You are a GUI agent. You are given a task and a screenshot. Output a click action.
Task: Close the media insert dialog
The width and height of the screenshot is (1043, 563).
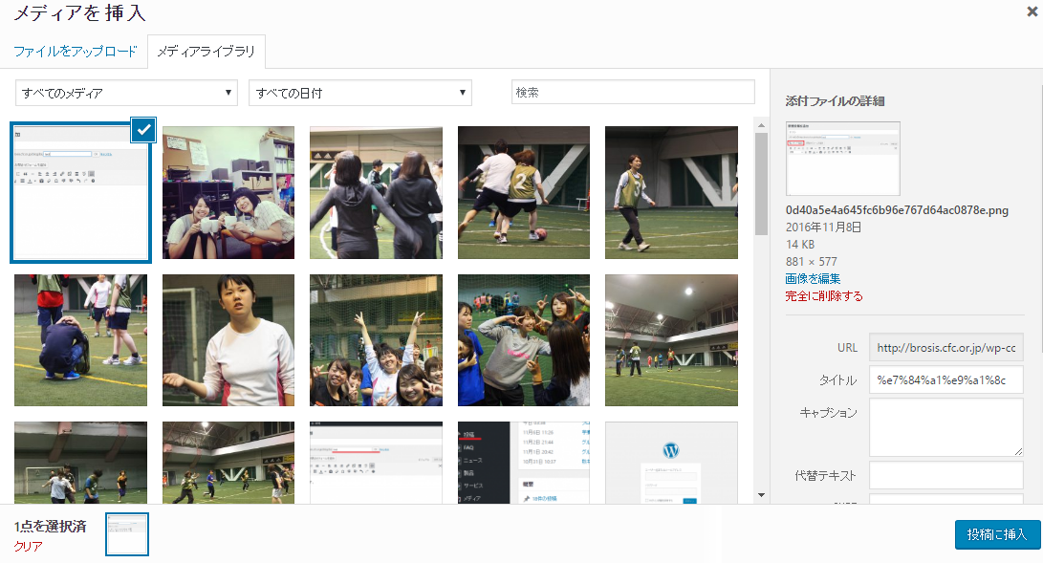1032,11
